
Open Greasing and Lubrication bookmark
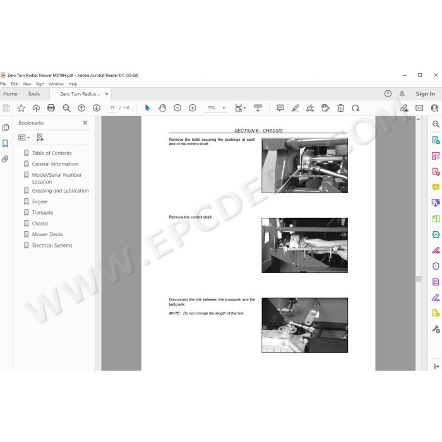pos(60,191)
